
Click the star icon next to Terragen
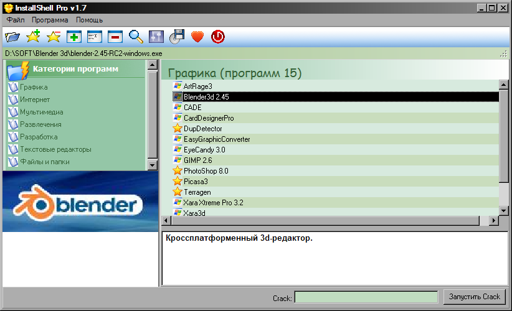178,192
